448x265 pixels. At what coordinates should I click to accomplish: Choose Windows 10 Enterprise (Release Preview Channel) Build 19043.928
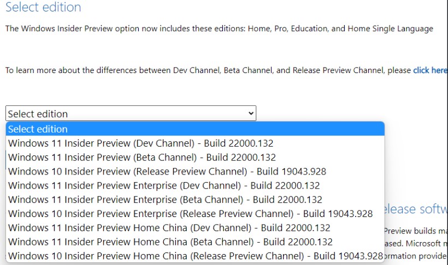pos(190,214)
